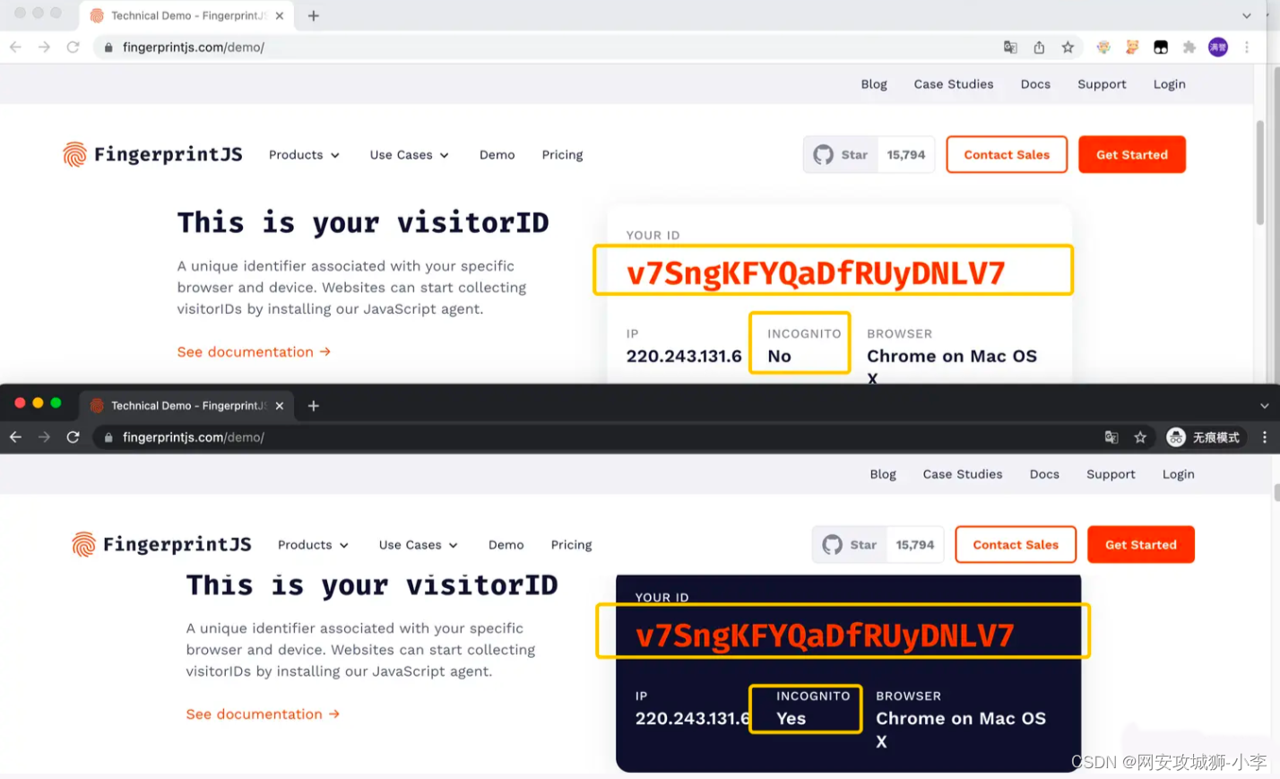
Task: Open tab search chevron in upper window
Action: click(1246, 16)
